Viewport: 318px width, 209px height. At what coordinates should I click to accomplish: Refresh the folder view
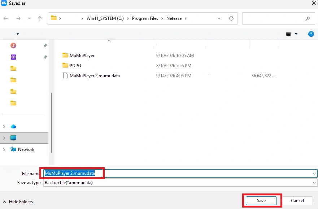[x=231, y=18]
